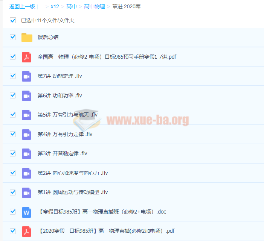Open the 课后总结 folder icon

[x=27, y=37]
